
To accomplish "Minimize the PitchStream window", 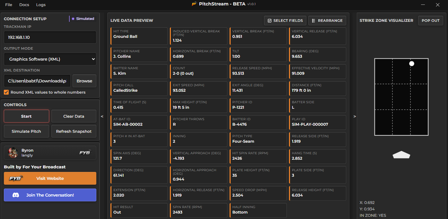I will (x=423, y=5).
